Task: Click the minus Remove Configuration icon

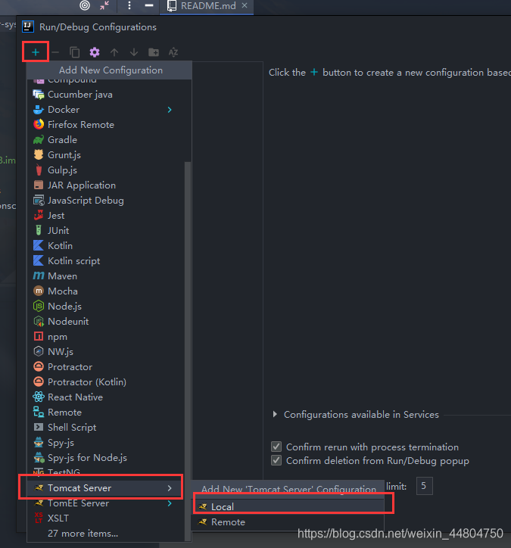Action: click(55, 52)
